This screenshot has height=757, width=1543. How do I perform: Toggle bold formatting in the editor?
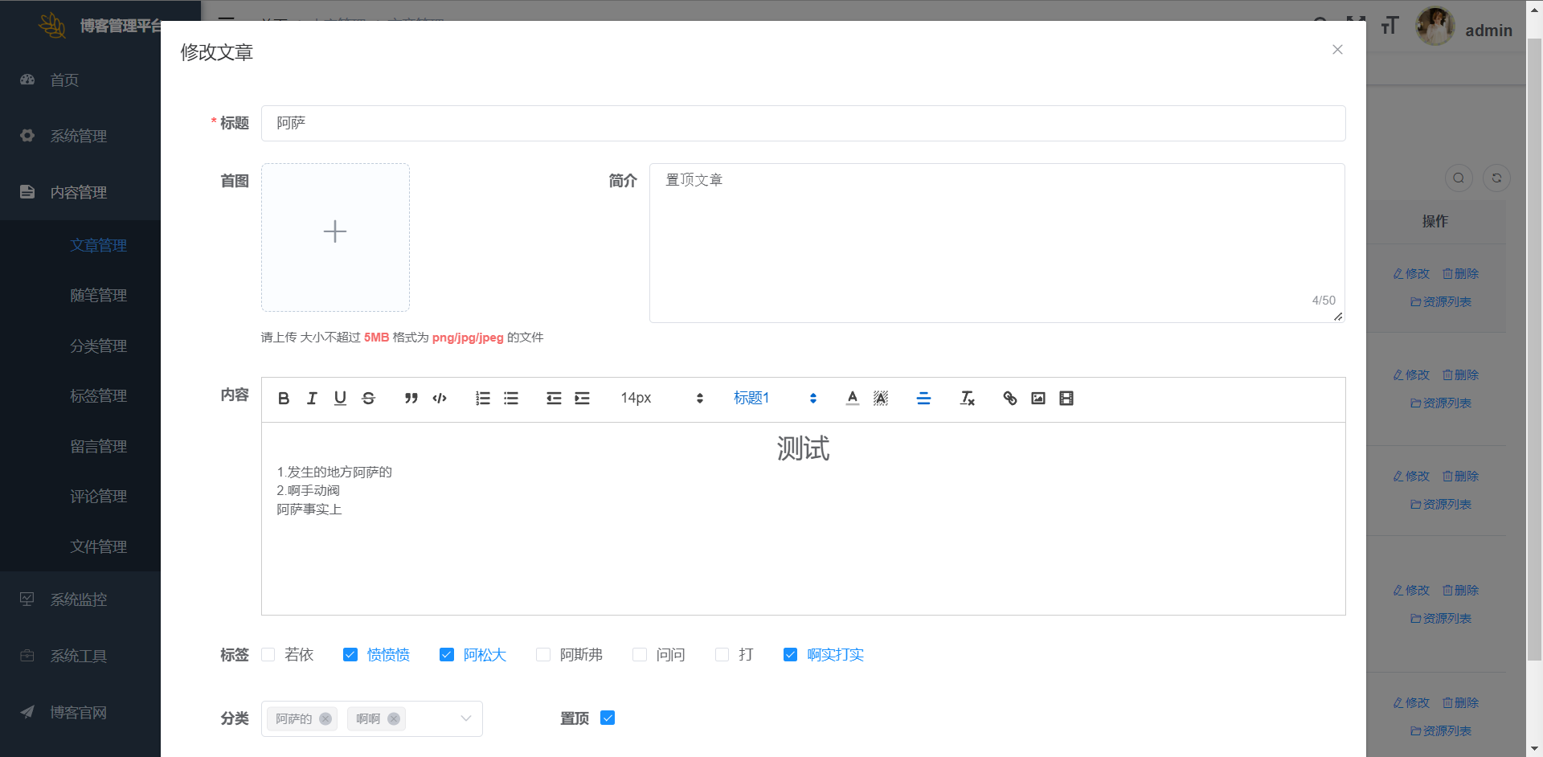click(284, 399)
